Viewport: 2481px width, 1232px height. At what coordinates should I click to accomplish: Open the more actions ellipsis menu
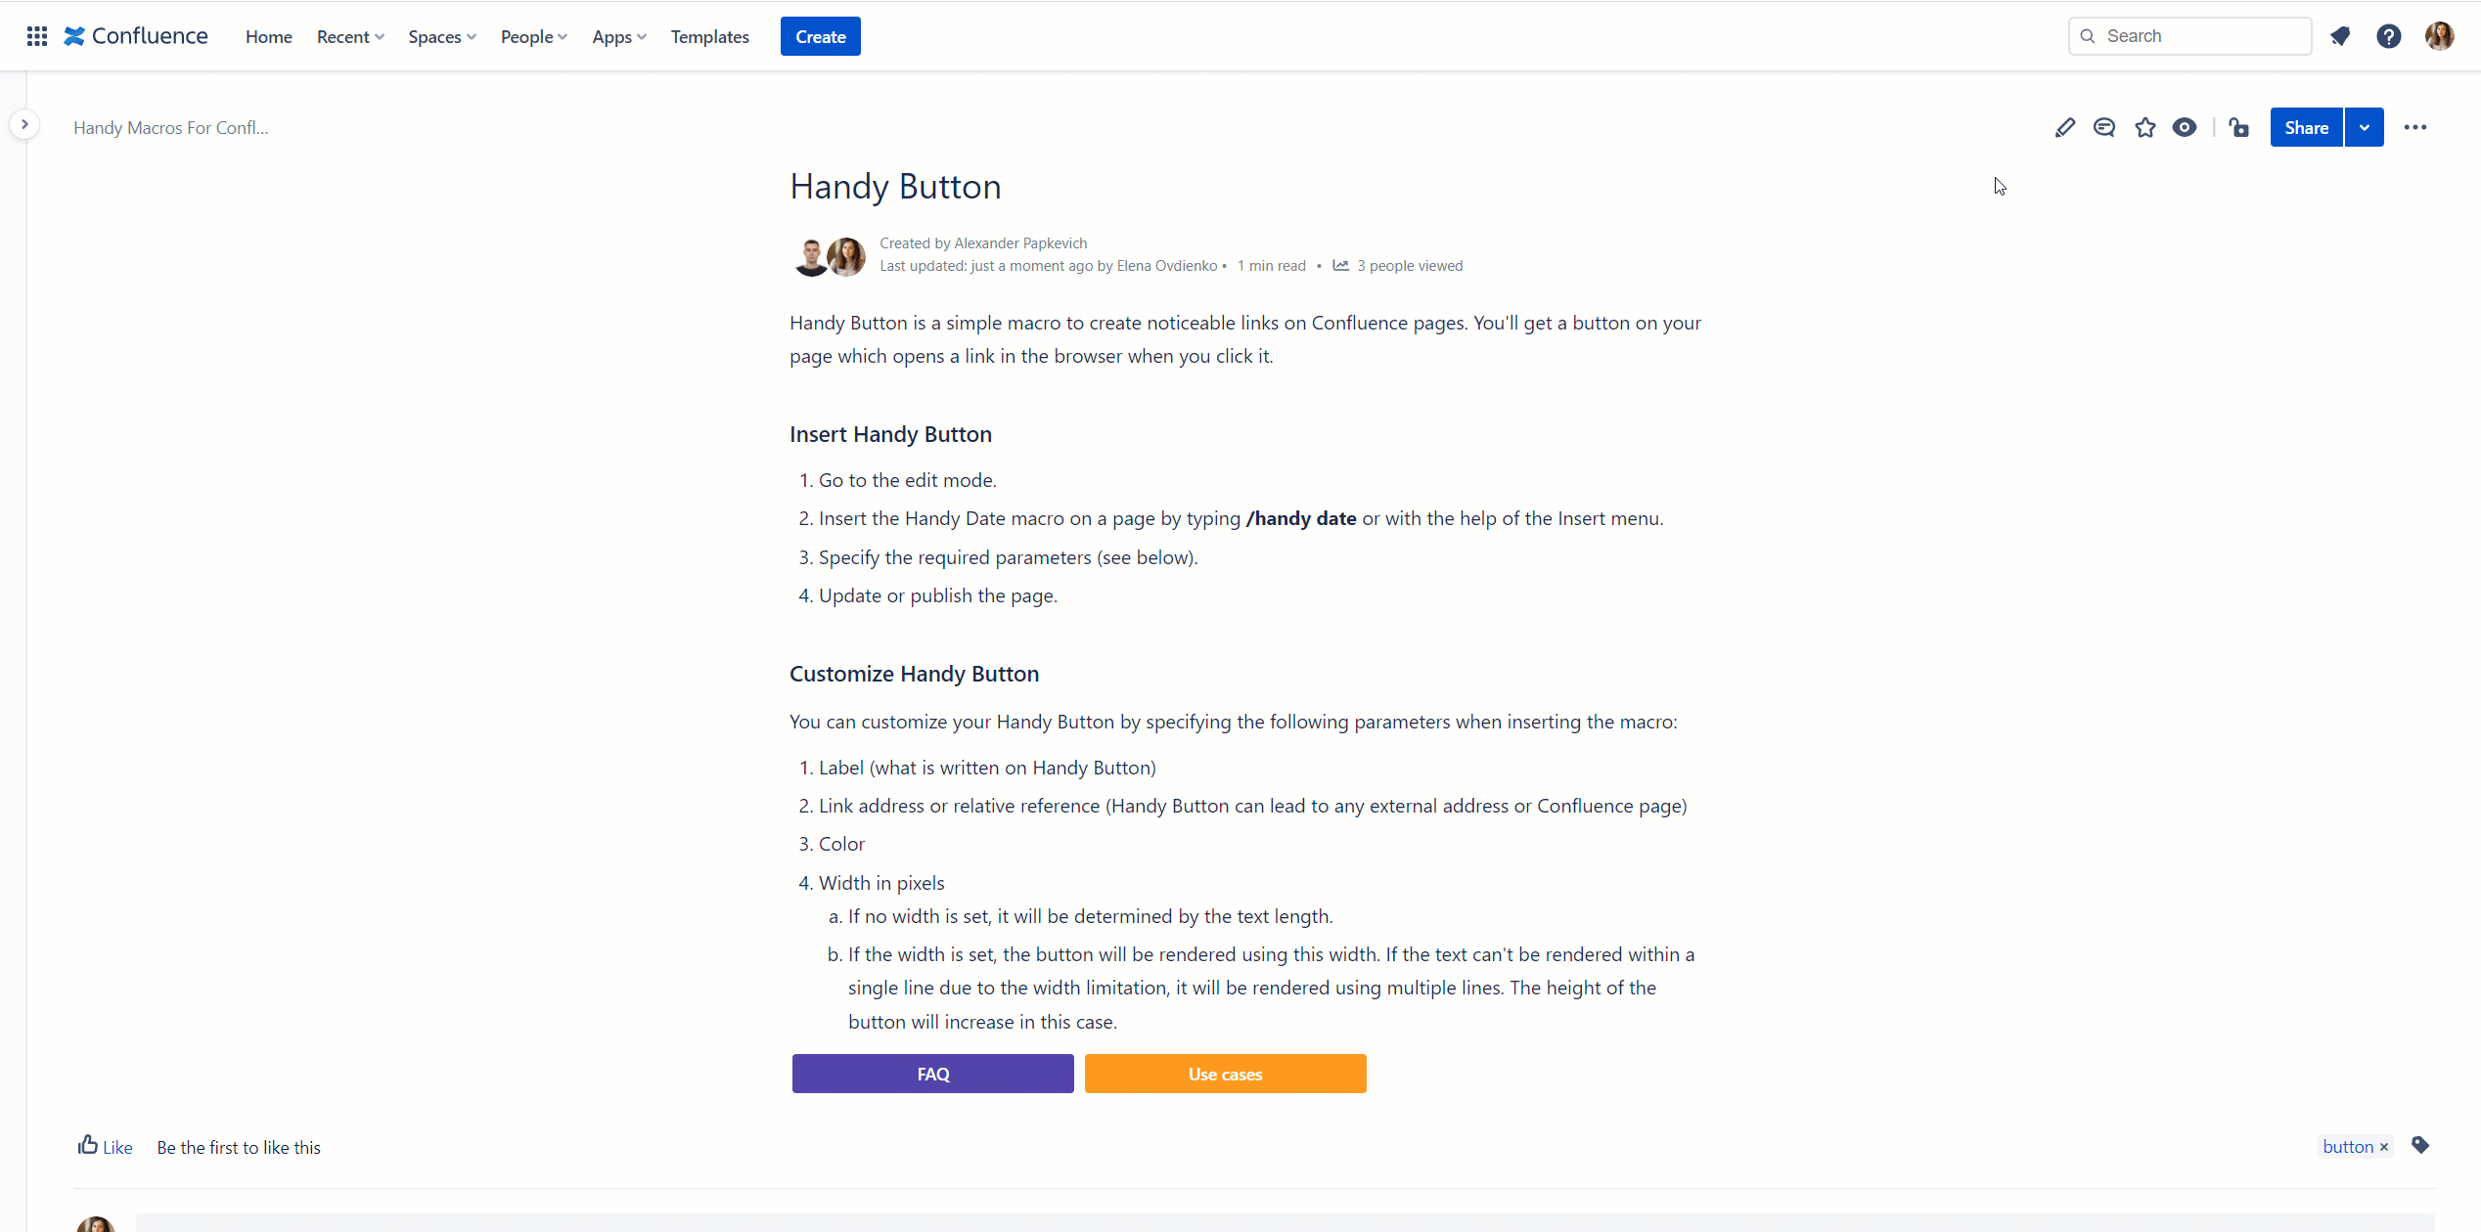(x=2414, y=127)
